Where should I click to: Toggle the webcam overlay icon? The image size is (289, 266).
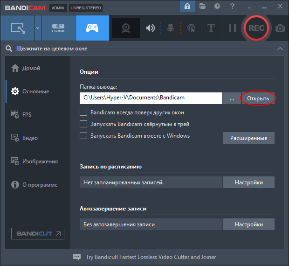coord(125,28)
